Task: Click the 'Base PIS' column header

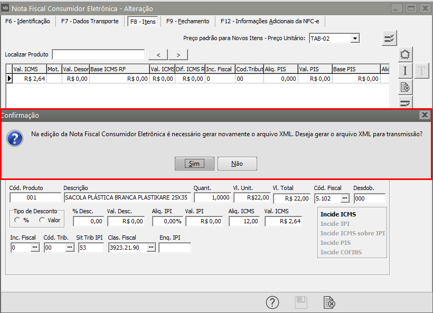Action: [x=355, y=69]
